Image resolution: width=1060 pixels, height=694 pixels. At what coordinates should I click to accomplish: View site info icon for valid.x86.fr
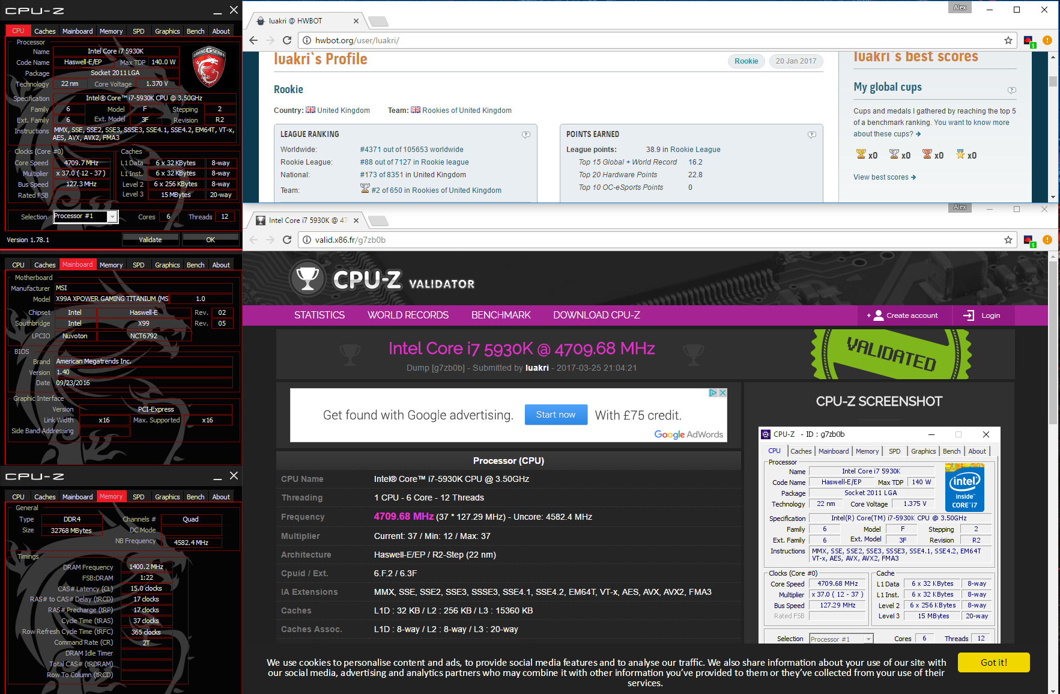tap(306, 240)
